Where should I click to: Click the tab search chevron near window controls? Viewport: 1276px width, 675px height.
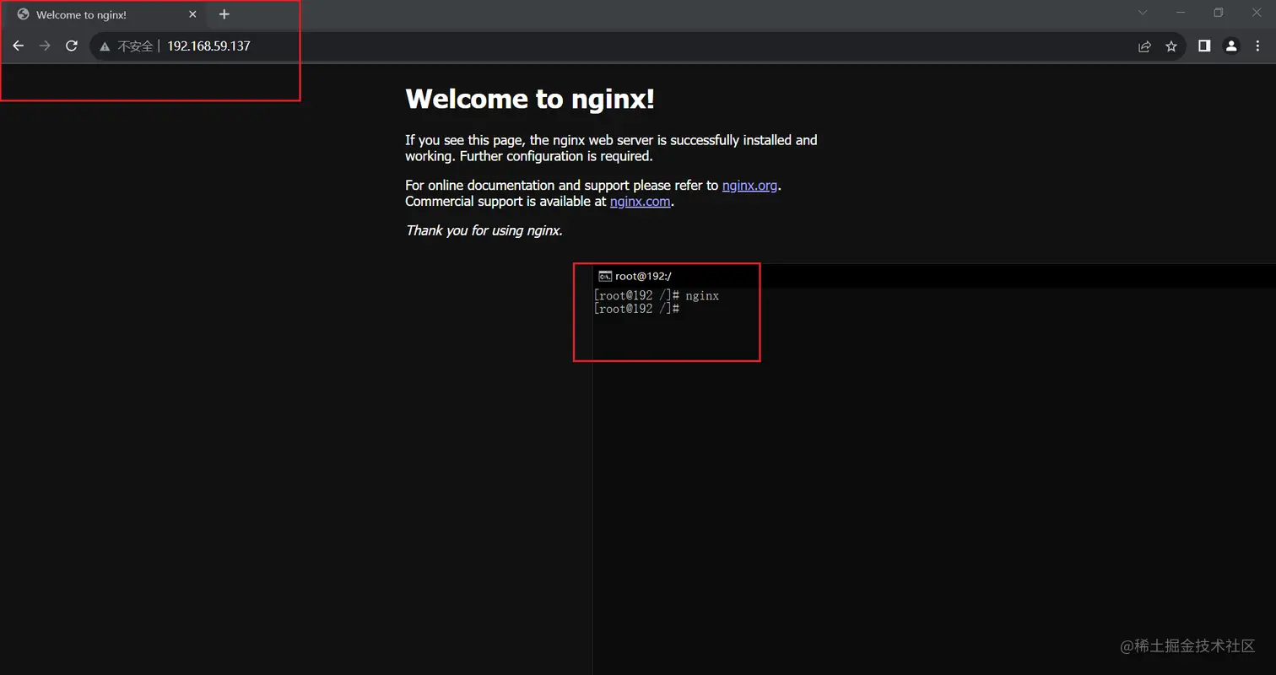(1142, 13)
